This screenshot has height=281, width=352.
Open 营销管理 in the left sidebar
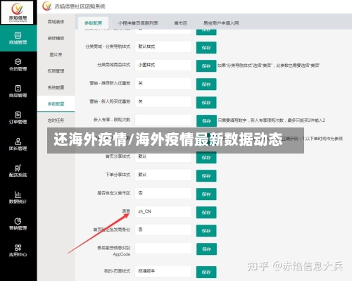coord(18,224)
